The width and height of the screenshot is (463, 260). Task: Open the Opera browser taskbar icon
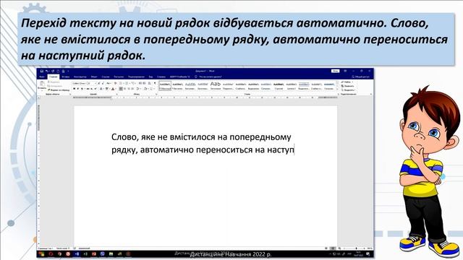click(x=51, y=253)
